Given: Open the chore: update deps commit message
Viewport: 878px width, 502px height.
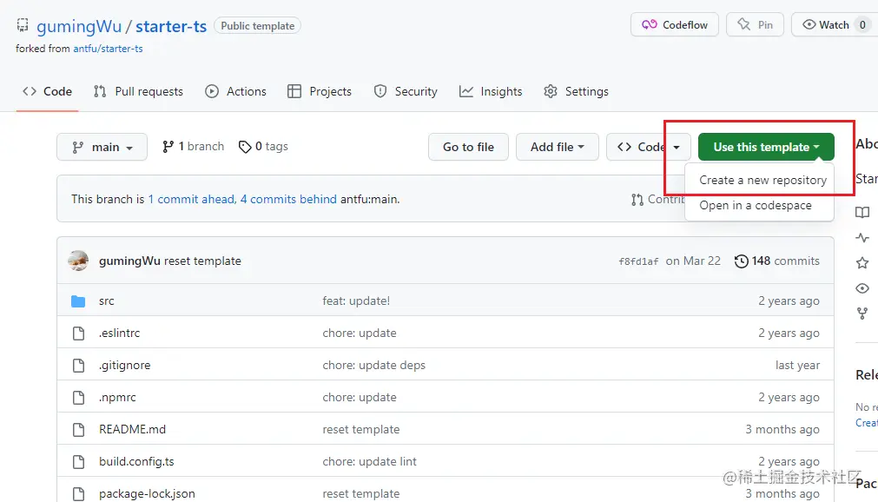Looking at the screenshot, I should click(374, 366).
